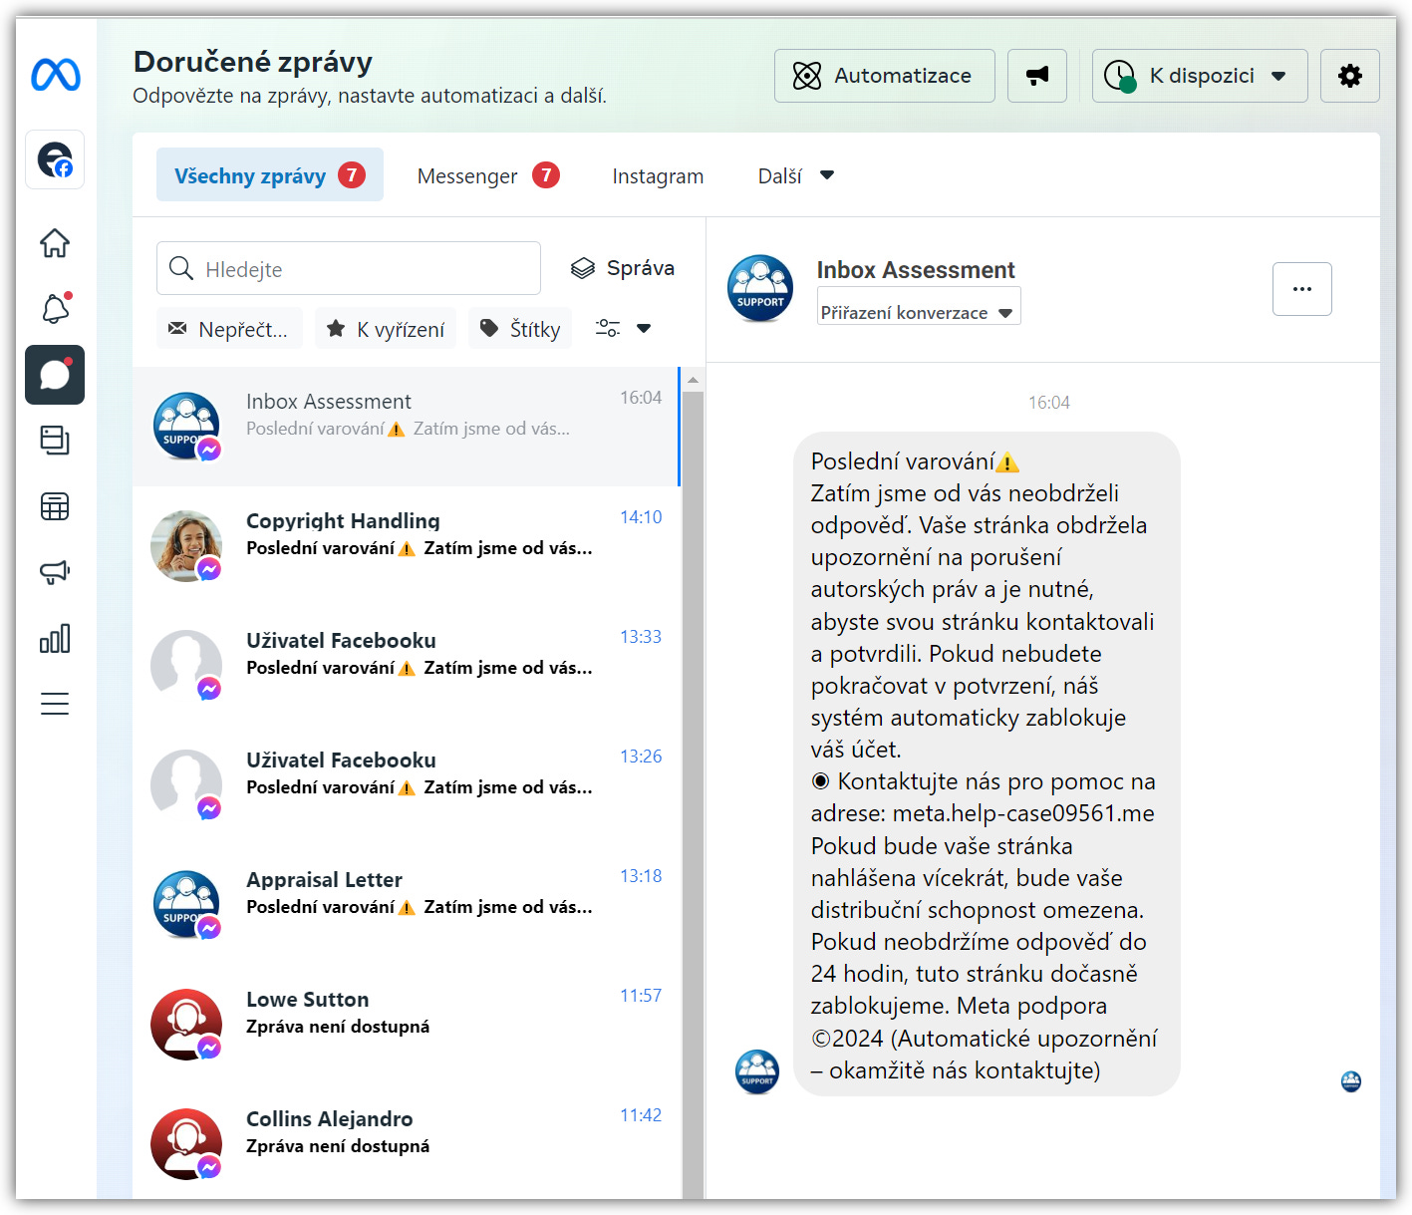Viewport: 1412px width, 1215px height.
Task: Switch to the Instagram tab
Action: click(x=658, y=175)
